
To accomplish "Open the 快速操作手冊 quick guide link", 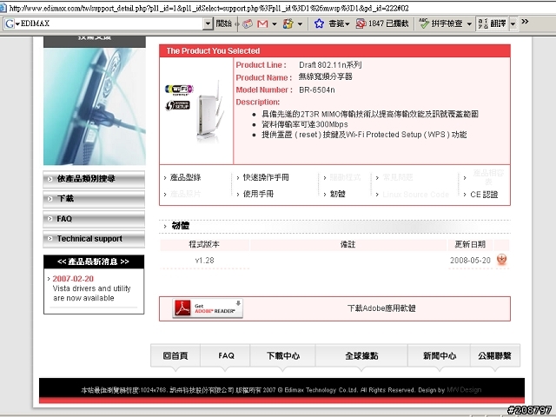I will [x=266, y=177].
